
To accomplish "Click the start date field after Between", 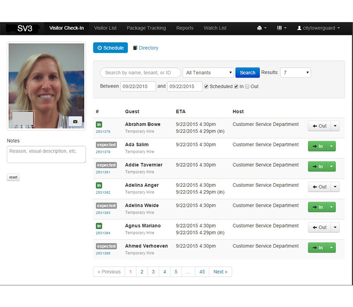I will tap(138, 86).
